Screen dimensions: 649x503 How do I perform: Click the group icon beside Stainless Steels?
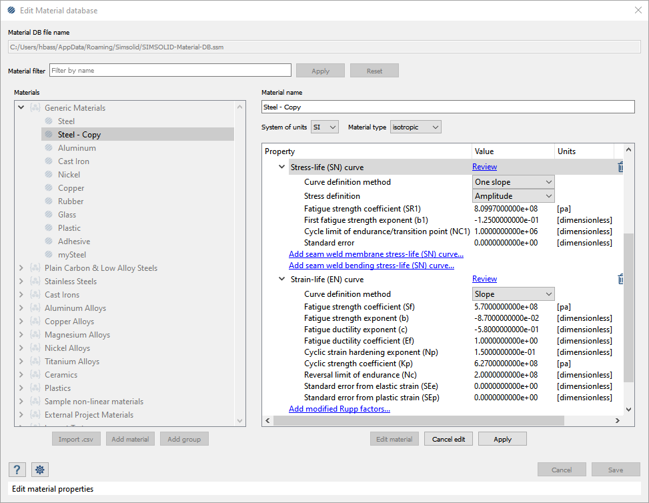[x=35, y=282]
